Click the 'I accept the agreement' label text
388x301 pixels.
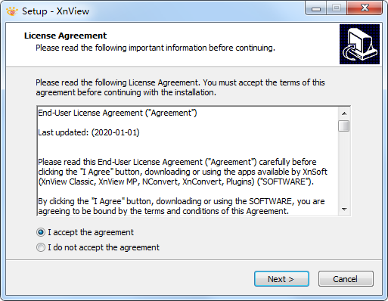click(91, 232)
